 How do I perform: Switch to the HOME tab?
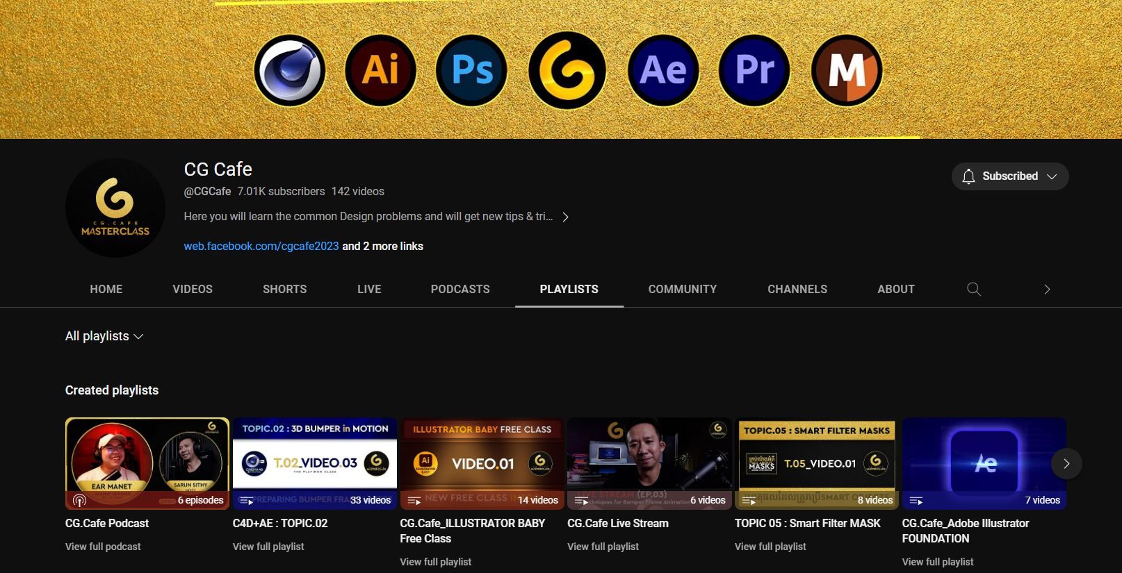point(106,289)
